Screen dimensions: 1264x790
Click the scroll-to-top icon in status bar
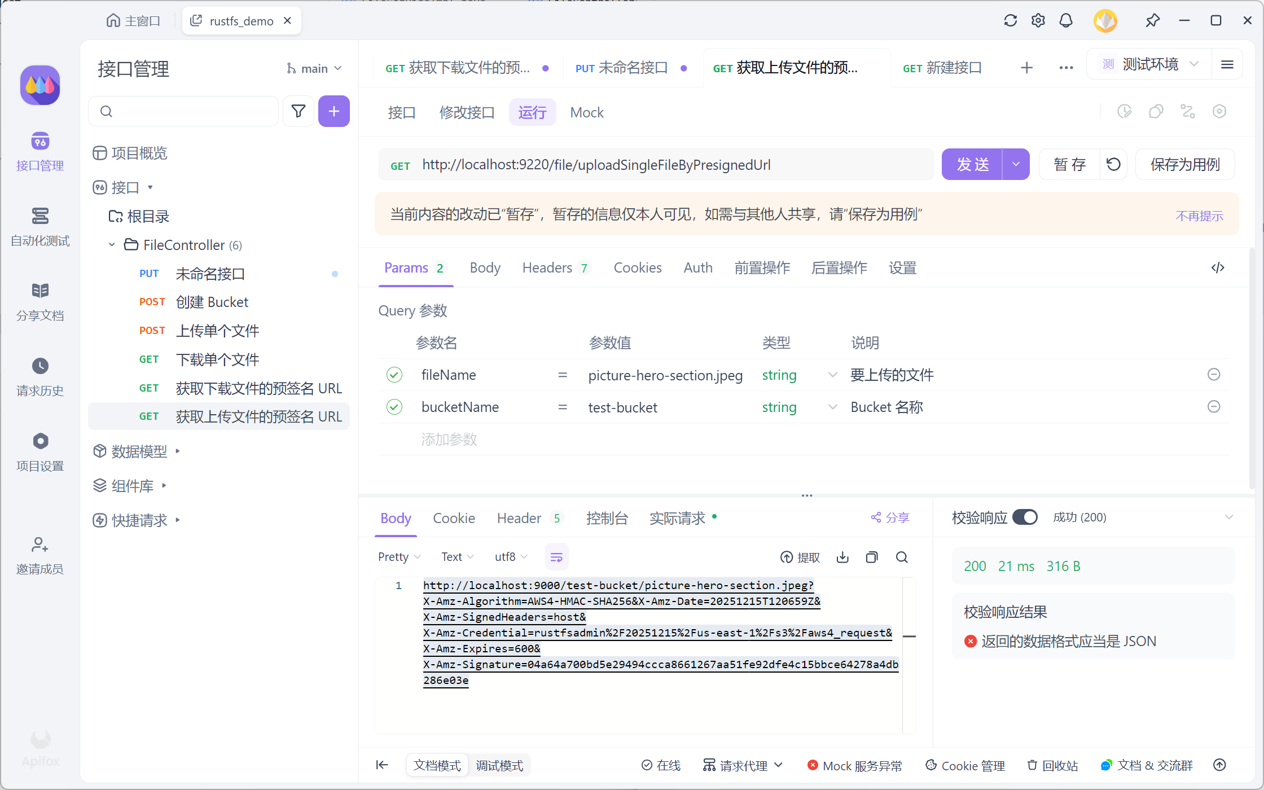(1219, 765)
